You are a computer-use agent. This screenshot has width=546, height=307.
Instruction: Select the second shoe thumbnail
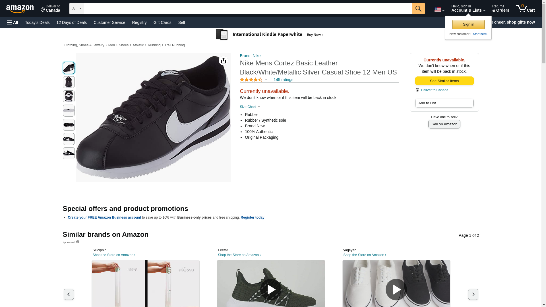click(69, 82)
